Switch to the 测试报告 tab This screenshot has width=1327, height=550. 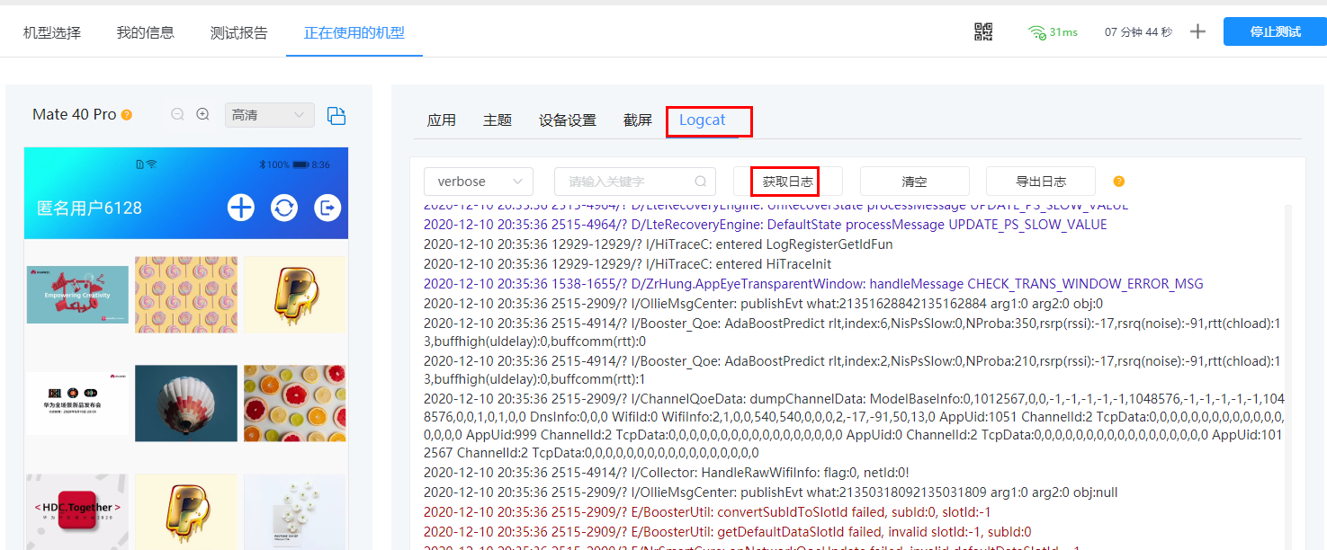pyautogui.click(x=238, y=33)
